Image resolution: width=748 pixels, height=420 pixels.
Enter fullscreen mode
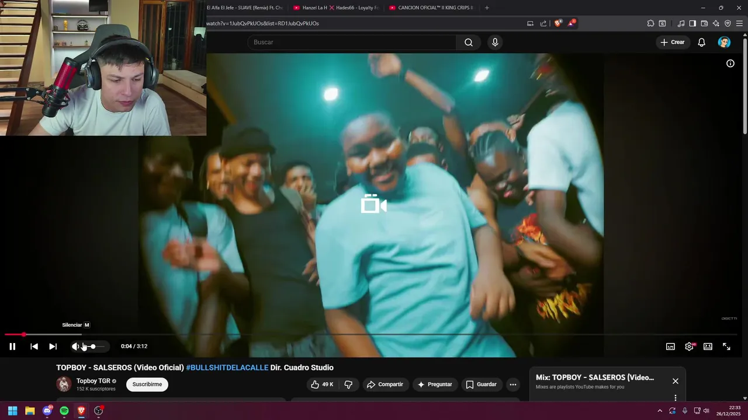click(726, 346)
